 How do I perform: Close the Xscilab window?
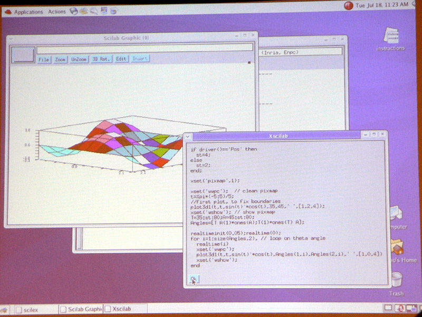[x=382, y=134]
